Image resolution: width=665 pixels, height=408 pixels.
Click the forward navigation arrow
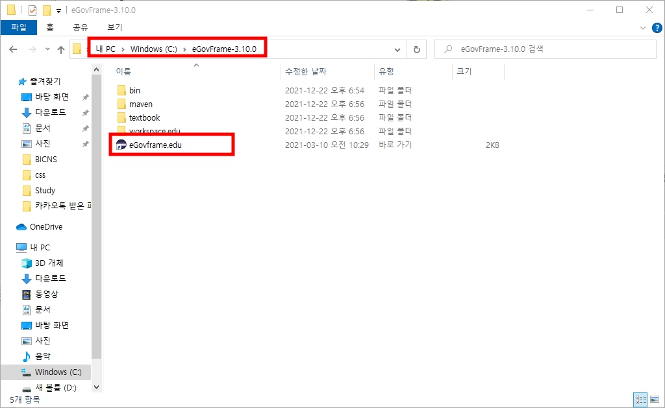(32, 49)
